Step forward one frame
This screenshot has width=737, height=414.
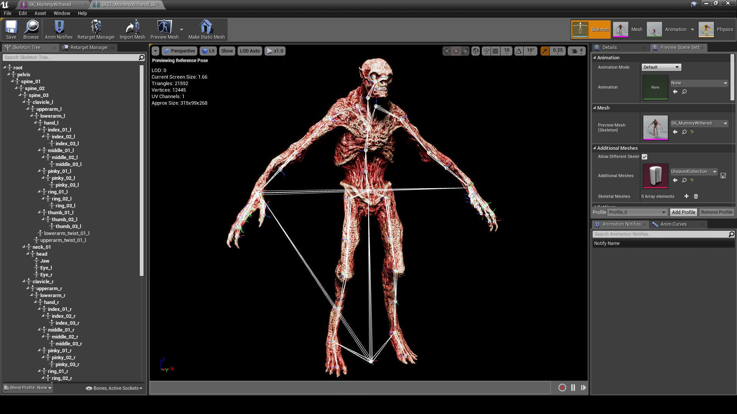tap(583, 388)
